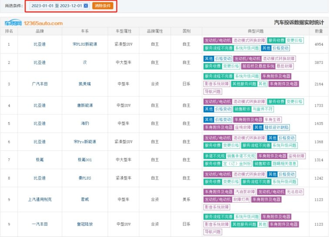329x237 pixels.
Task: Click the 紧凑型SUV cell in the 宋Pro新能源 row
Action: (x=124, y=142)
